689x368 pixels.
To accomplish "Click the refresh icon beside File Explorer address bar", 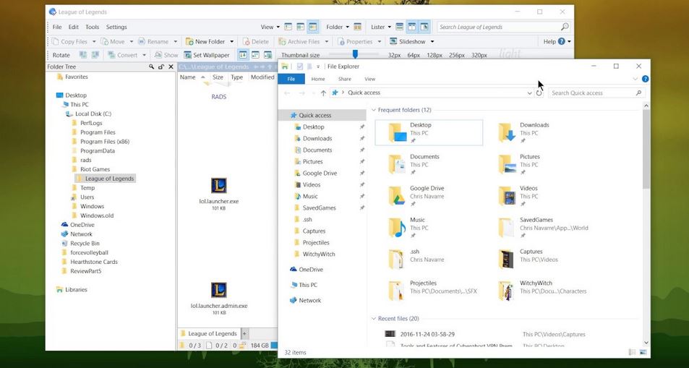I will pyautogui.click(x=539, y=93).
